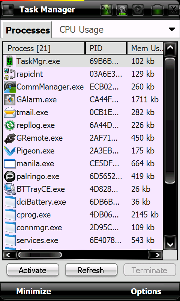
Task: Open the CPU Usage dropdown arrow
Action: [x=172, y=29]
